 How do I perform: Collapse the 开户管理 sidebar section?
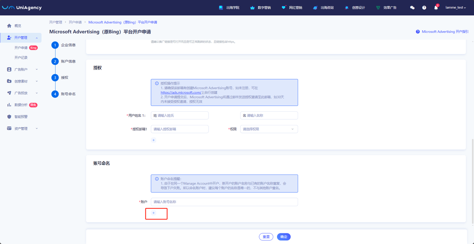[21, 38]
